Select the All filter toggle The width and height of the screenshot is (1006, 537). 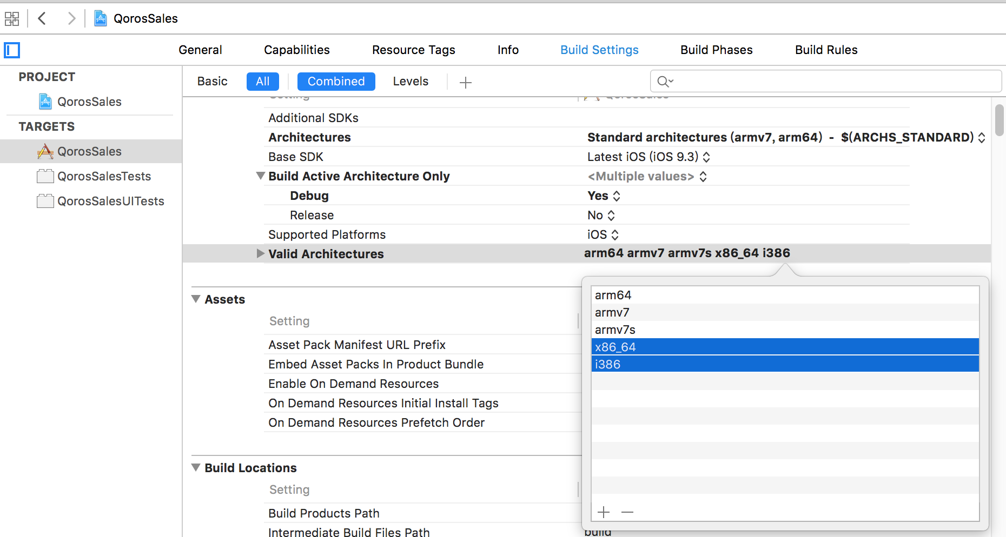point(262,82)
